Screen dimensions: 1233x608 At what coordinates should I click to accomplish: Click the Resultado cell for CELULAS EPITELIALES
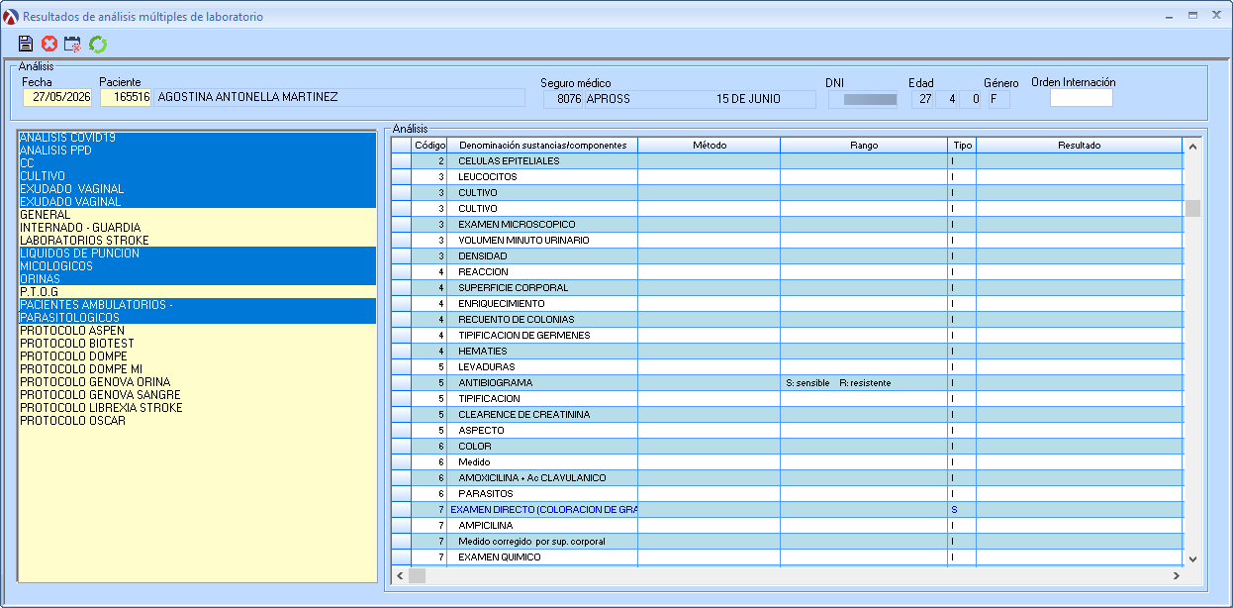point(1079,161)
